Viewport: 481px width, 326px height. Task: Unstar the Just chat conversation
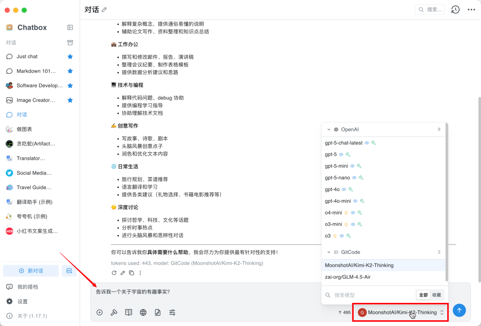pos(70,57)
